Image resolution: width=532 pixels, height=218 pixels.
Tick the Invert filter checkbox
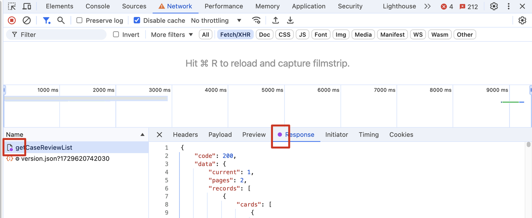[x=116, y=35]
